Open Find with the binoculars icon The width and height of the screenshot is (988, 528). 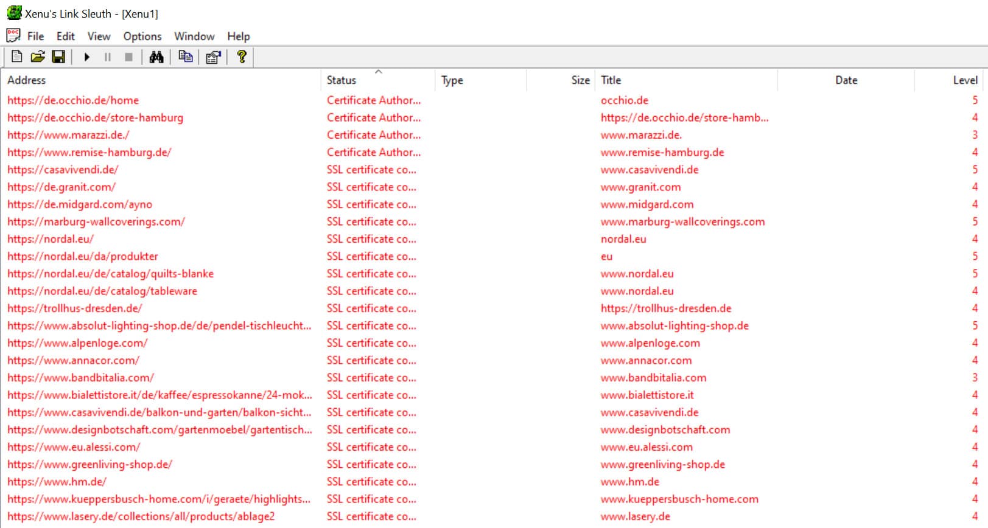[156, 57]
